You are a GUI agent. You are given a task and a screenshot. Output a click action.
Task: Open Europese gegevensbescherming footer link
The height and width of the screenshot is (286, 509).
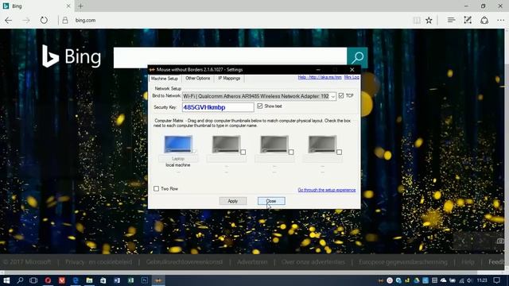(x=403, y=262)
